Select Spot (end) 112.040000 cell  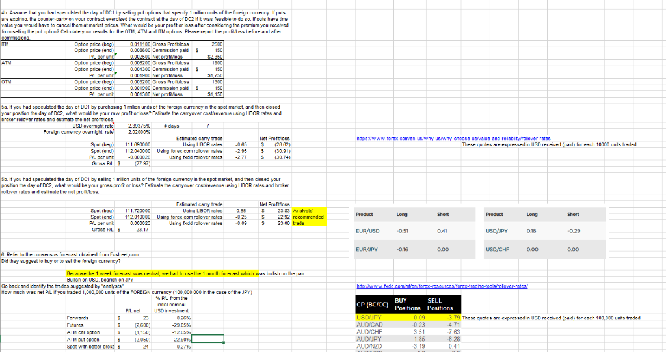tap(133, 151)
